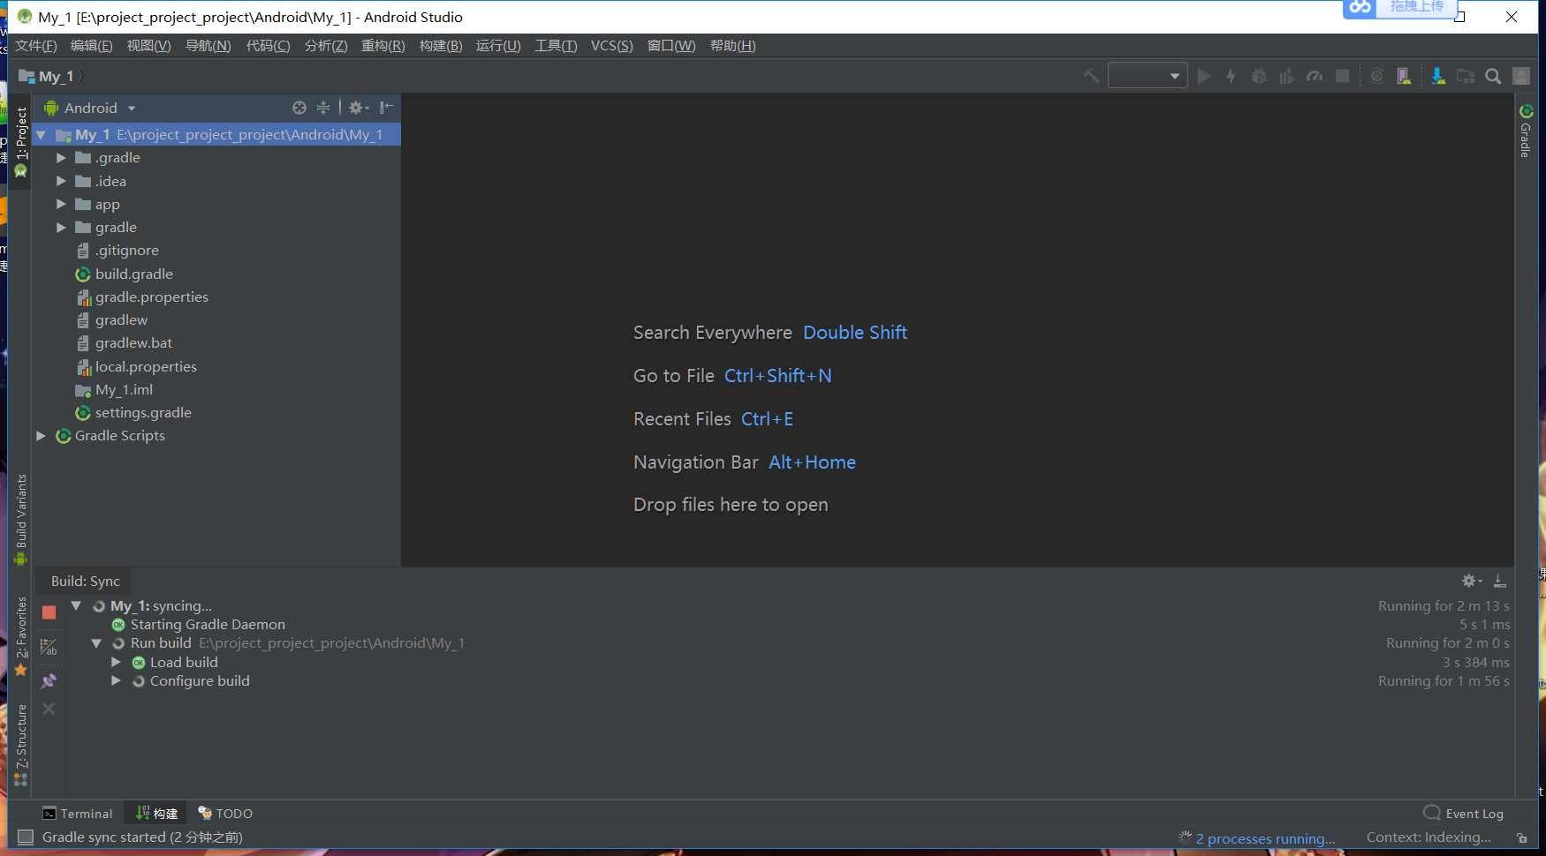Click the Profile app gauge icon
Viewport: 1546px width, 856px height.
pos(1315,77)
